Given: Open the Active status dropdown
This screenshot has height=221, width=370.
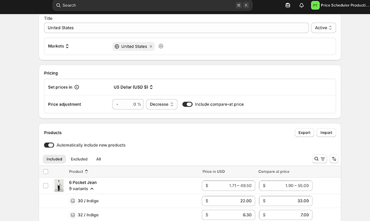Looking at the screenshot, I should (x=324, y=28).
